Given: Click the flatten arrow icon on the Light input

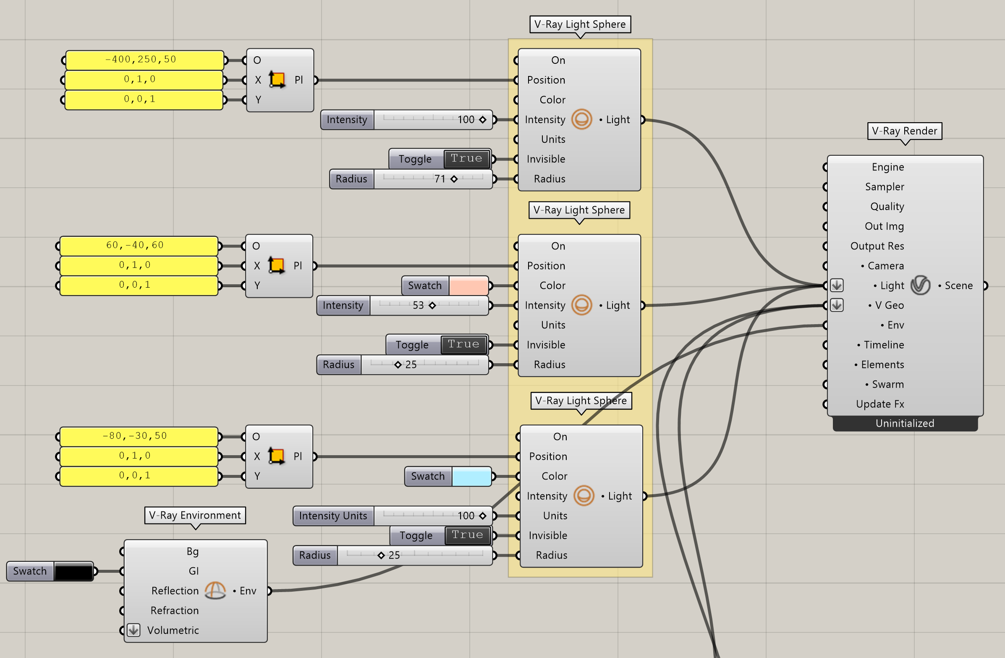Looking at the screenshot, I should (837, 286).
